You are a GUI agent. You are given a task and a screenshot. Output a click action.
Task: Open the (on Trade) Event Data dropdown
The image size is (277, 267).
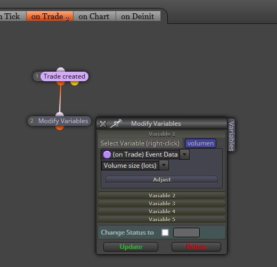point(184,154)
